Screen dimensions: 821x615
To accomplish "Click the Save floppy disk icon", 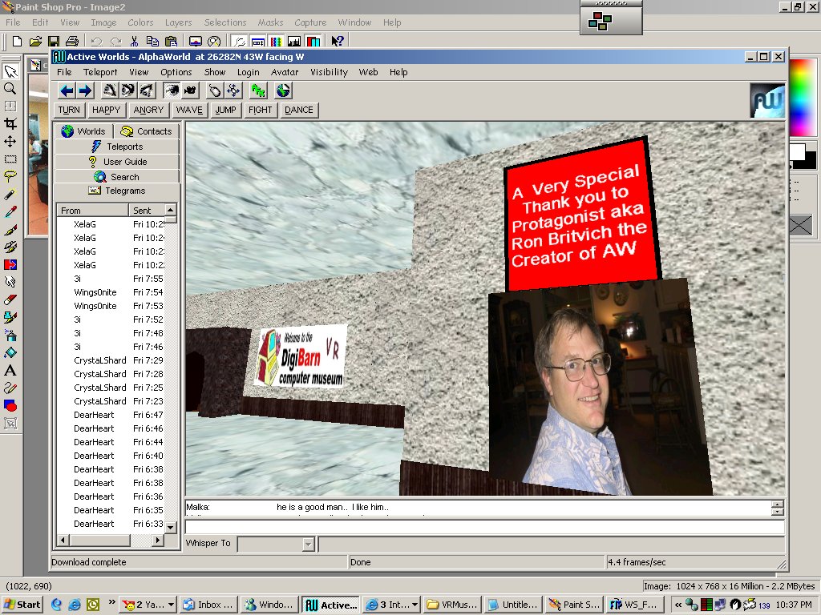I will pyautogui.click(x=54, y=42).
